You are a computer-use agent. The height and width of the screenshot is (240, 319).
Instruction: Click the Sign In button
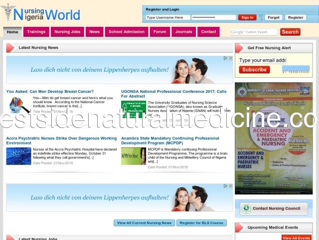click(x=247, y=17)
